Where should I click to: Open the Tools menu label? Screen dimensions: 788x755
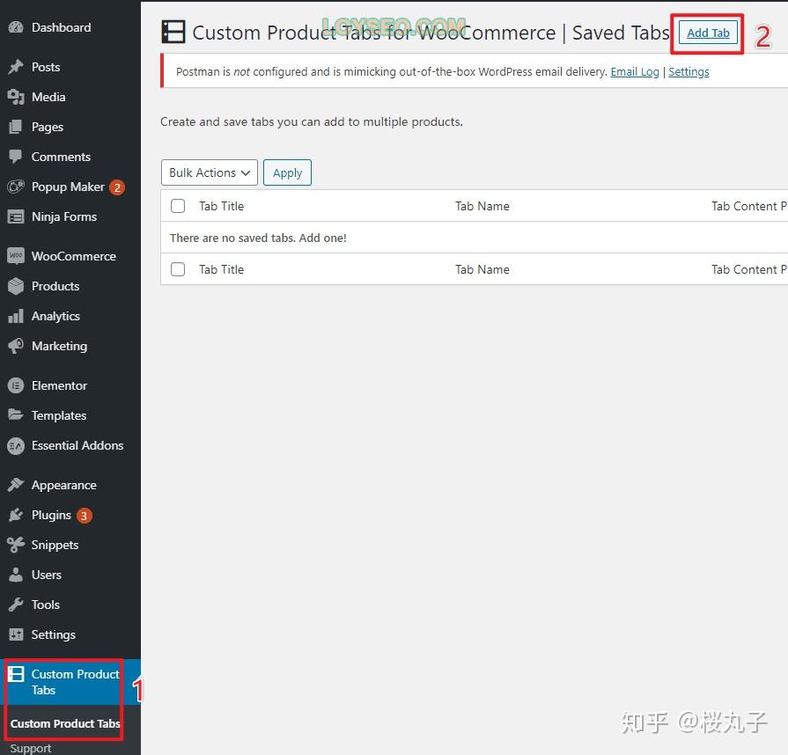(46, 605)
